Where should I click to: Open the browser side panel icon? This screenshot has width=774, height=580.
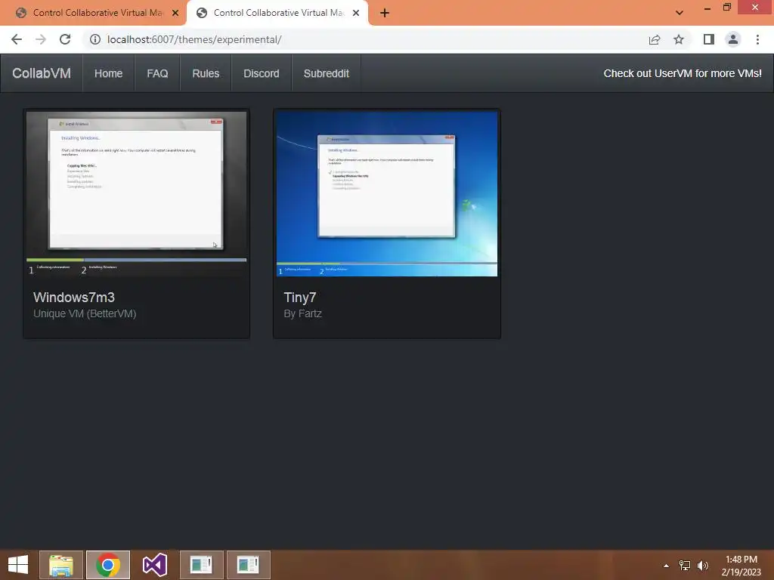709,39
